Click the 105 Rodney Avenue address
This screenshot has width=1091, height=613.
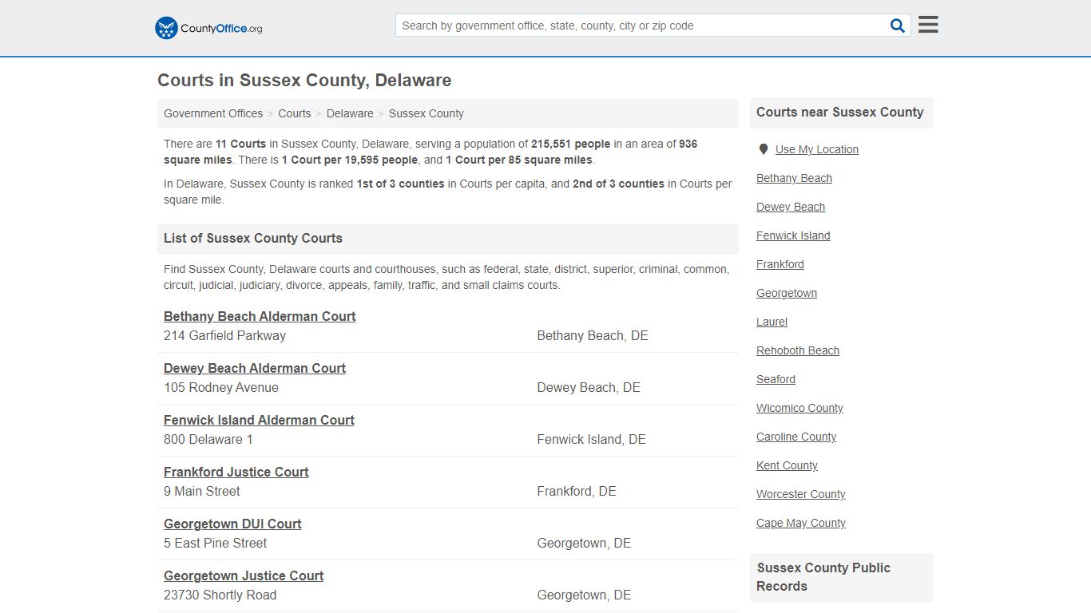pyautogui.click(x=221, y=388)
